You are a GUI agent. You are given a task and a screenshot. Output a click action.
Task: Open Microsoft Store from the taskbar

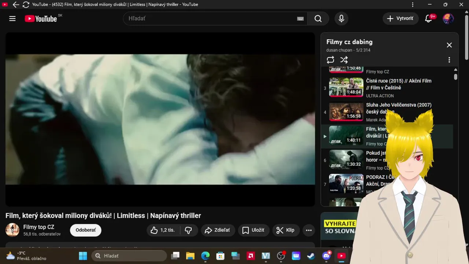pos(220,256)
